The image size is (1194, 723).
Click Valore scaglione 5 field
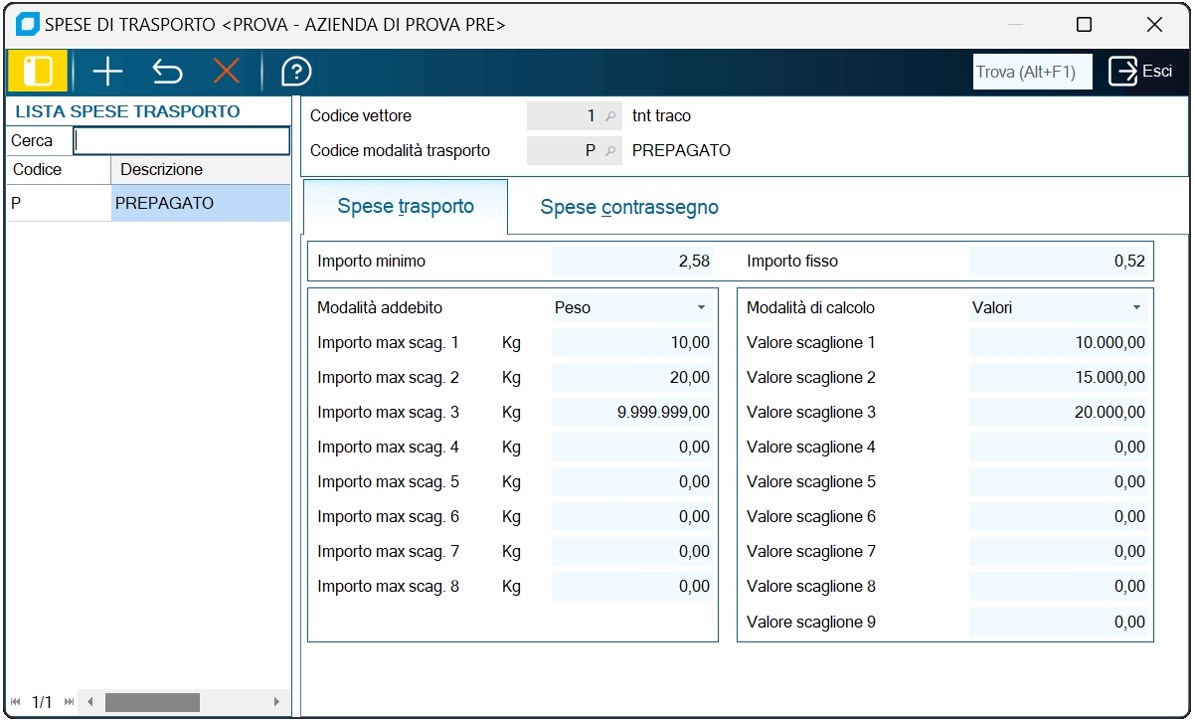click(x=1059, y=482)
